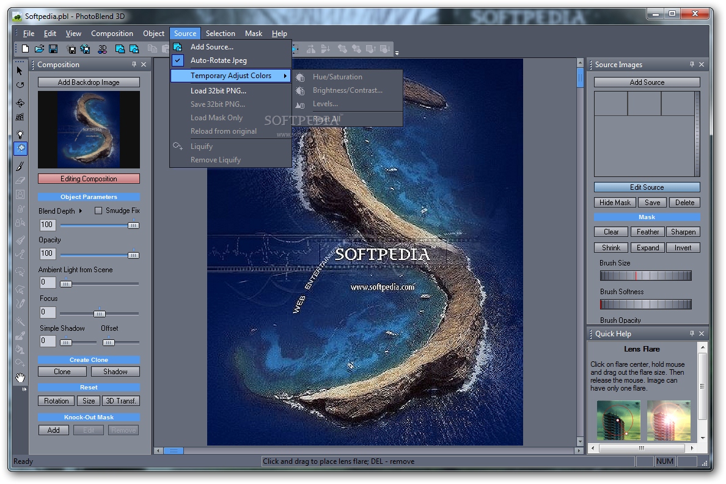Screen dimensions: 726x484
Task: Toggle the red Editing Composition button
Action: click(89, 178)
